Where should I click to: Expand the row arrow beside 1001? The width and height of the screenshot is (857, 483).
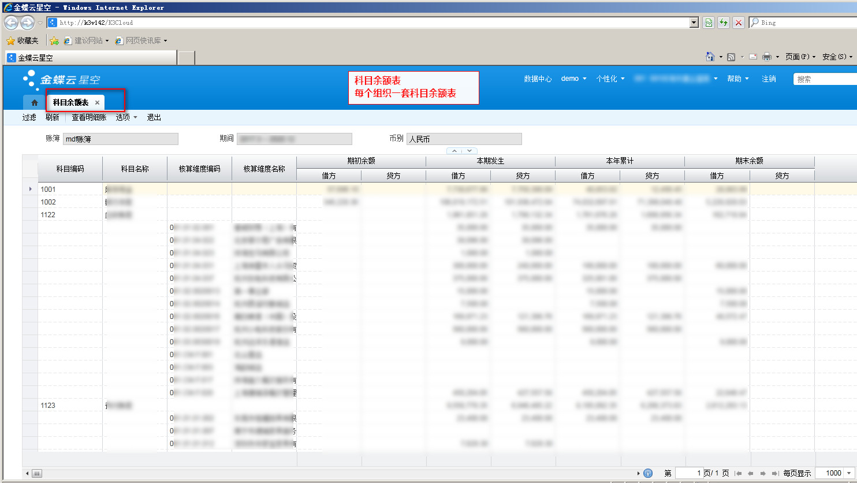point(30,189)
